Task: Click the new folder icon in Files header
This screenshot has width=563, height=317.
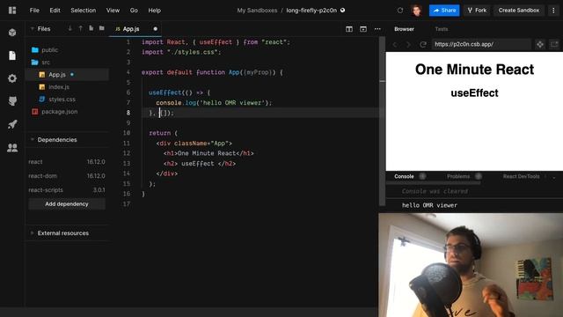Action: coord(102,28)
